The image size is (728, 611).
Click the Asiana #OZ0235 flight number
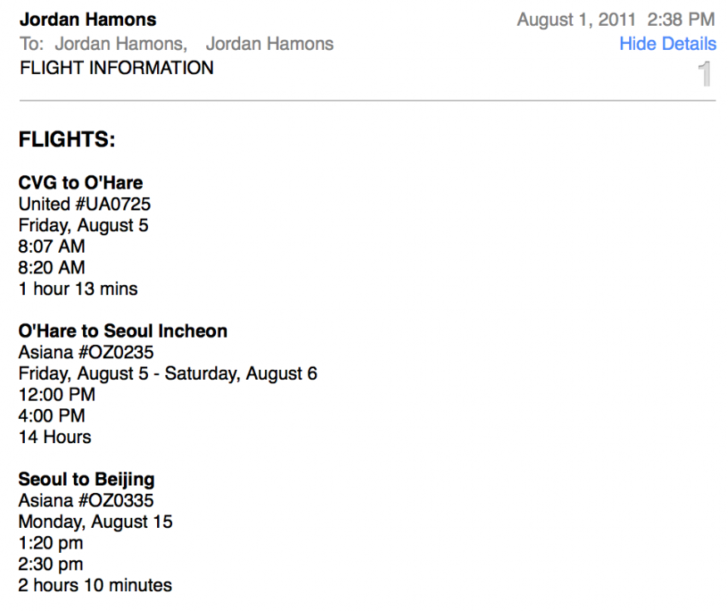(x=86, y=352)
